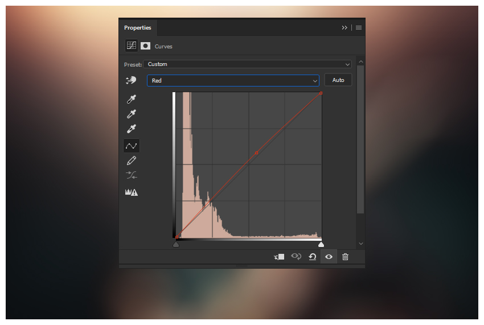Activate the on-image targeted adjustment hand tool
484x325 pixels.
tap(131, 80)
